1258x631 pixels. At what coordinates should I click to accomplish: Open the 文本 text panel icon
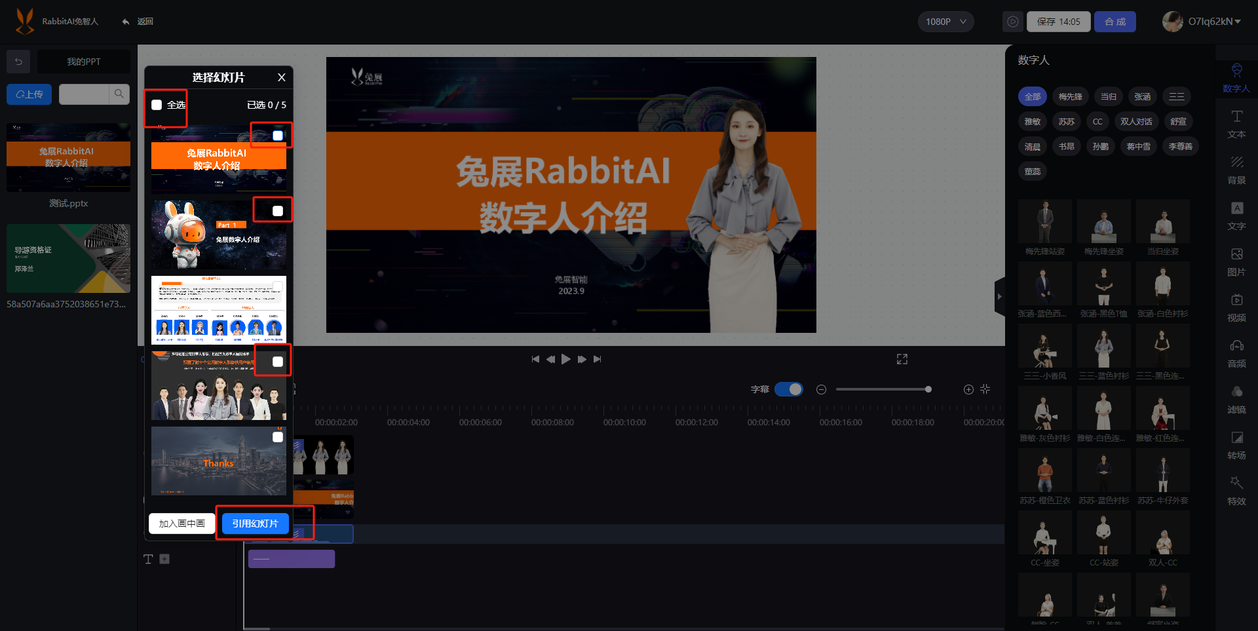click(1236, 117)
